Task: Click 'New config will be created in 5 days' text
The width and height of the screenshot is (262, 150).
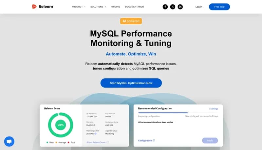Action: coord(202,116)
